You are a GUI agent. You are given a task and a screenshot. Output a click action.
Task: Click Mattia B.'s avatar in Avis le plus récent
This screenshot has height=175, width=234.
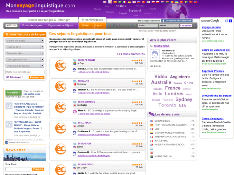tap(155, 55)
